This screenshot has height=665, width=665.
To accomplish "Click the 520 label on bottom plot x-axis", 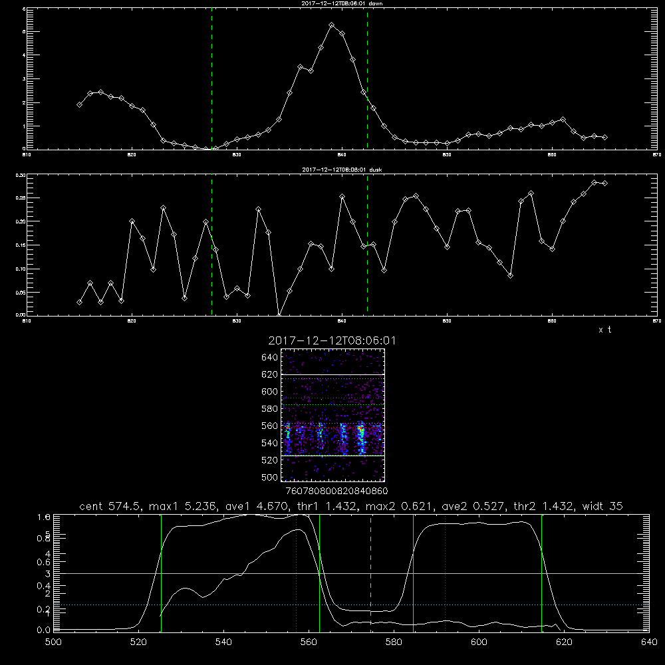I will [139, 642].
